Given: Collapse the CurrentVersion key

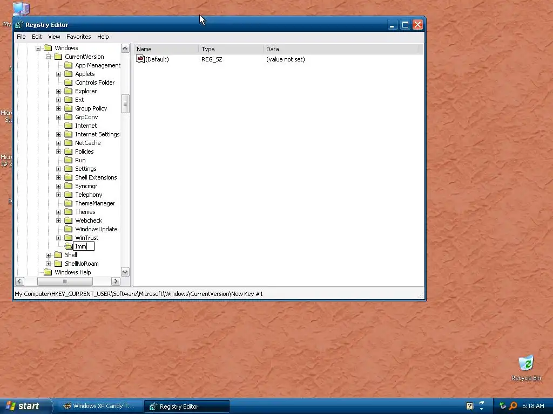Looking at the screenshot, I should 48,57.
